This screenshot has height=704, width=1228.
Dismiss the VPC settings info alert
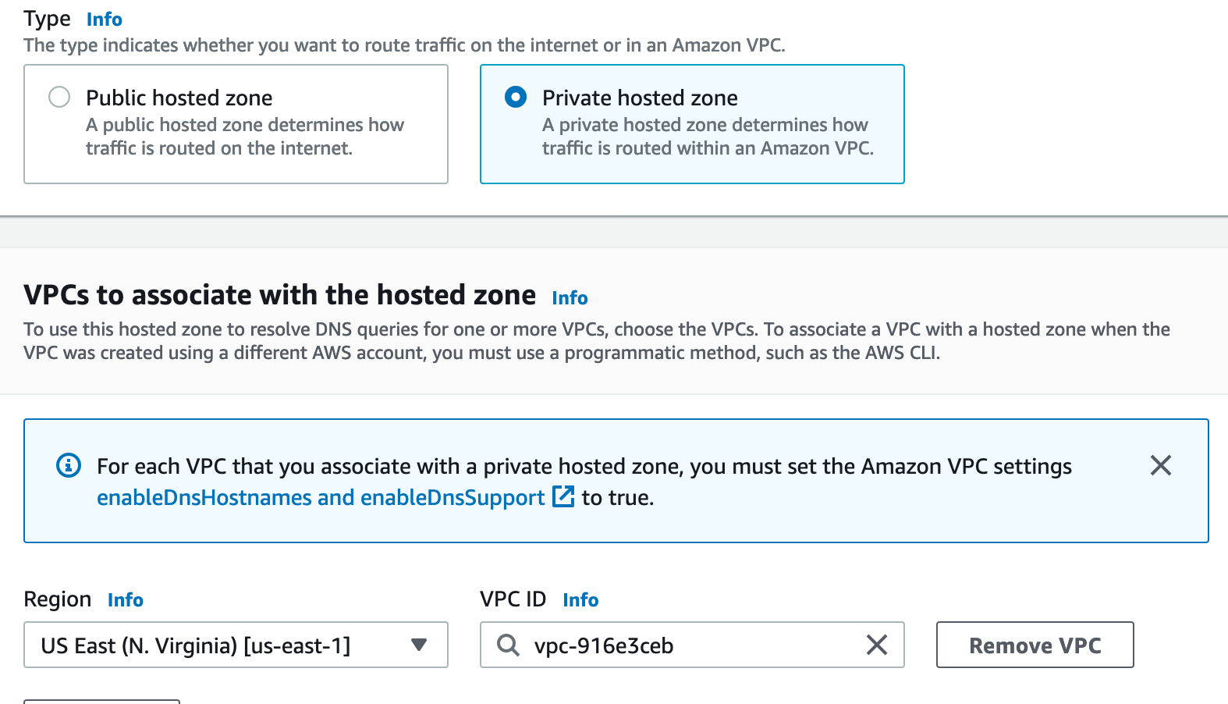[x=1160, y=466]
